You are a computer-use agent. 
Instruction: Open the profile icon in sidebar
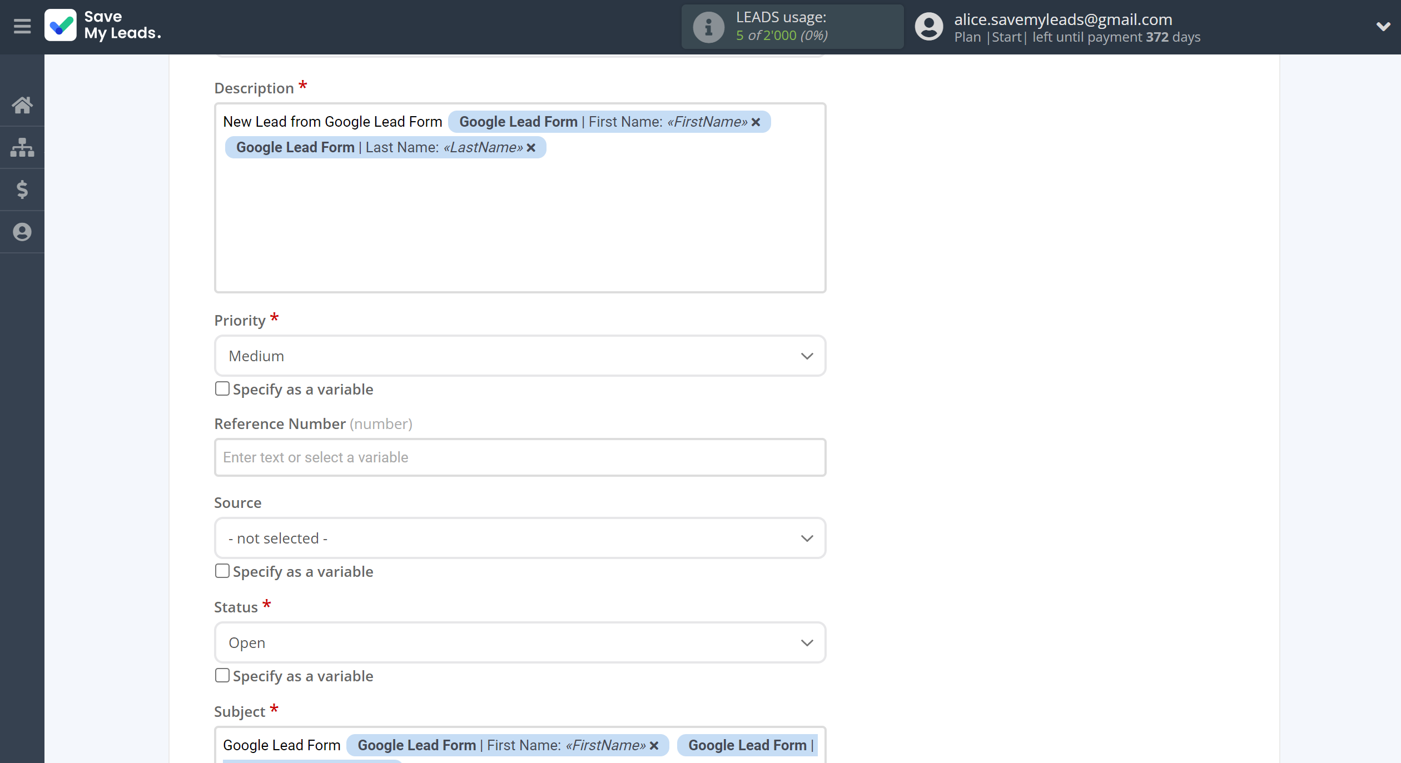click(x=22, y=232)
